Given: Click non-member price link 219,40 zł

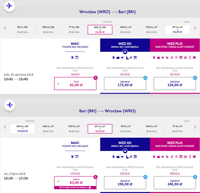Looking at the screenshot, I should (125, 74).
